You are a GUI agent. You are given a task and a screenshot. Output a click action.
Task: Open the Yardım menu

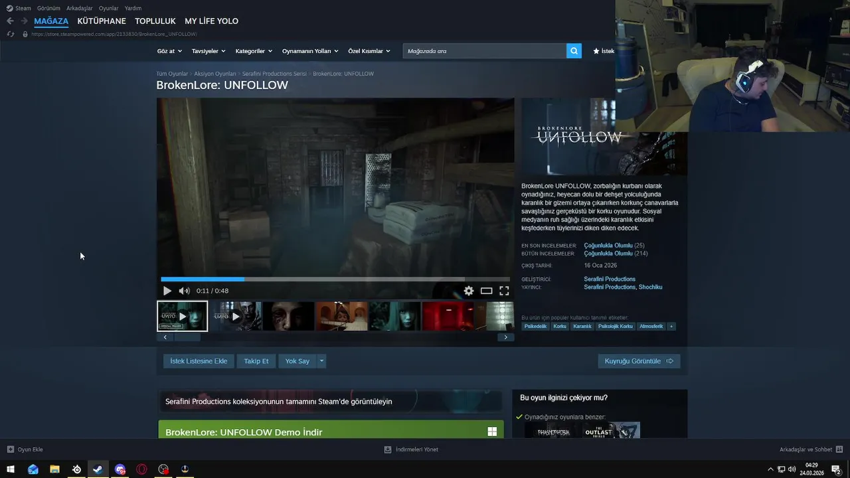(x=133, y=8)
